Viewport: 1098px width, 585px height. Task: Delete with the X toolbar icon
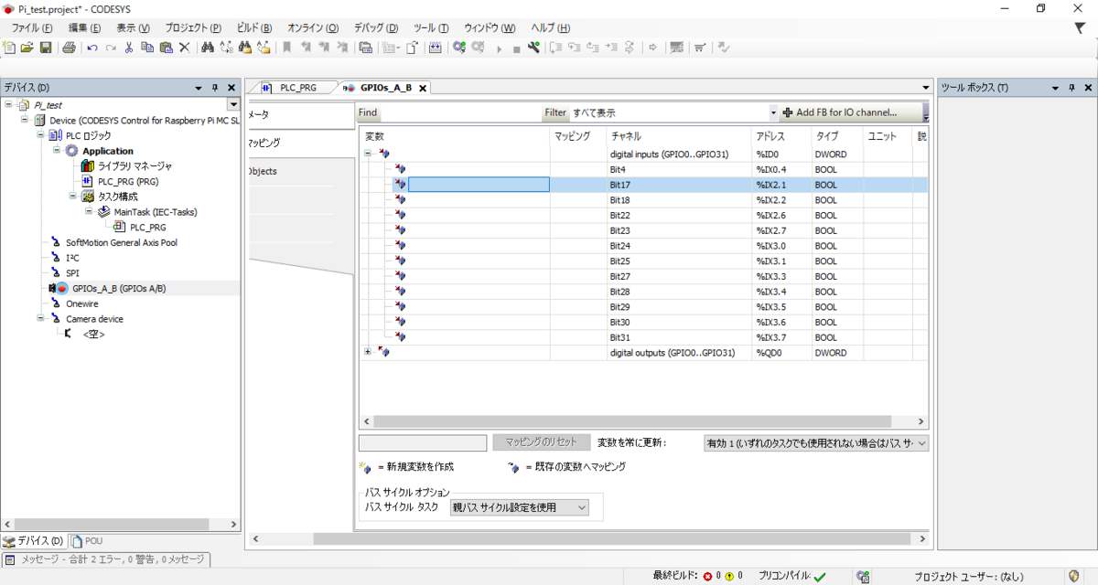pyautogui.click(x=184, y=48)
